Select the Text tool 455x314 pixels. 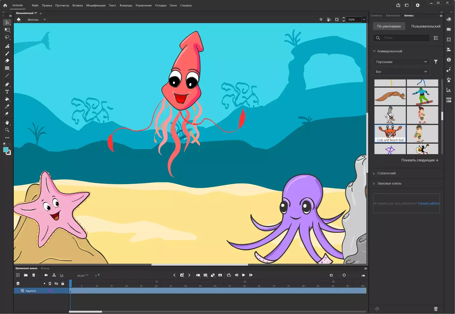click(x=7, y=92)
